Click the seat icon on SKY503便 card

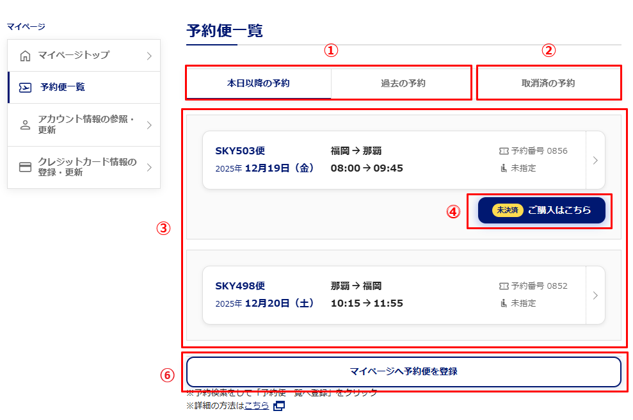click(x=503, y=168)
